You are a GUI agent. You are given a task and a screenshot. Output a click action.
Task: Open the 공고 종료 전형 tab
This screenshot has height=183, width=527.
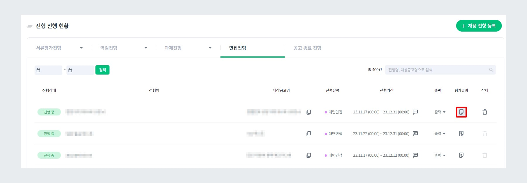click(x=307, y=48)
